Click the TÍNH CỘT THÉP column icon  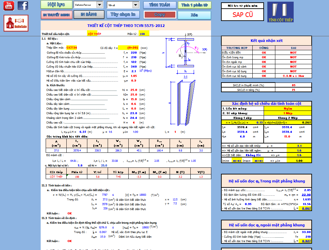pos(281,12)
